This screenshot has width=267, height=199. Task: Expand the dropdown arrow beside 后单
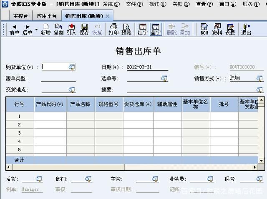36,30
